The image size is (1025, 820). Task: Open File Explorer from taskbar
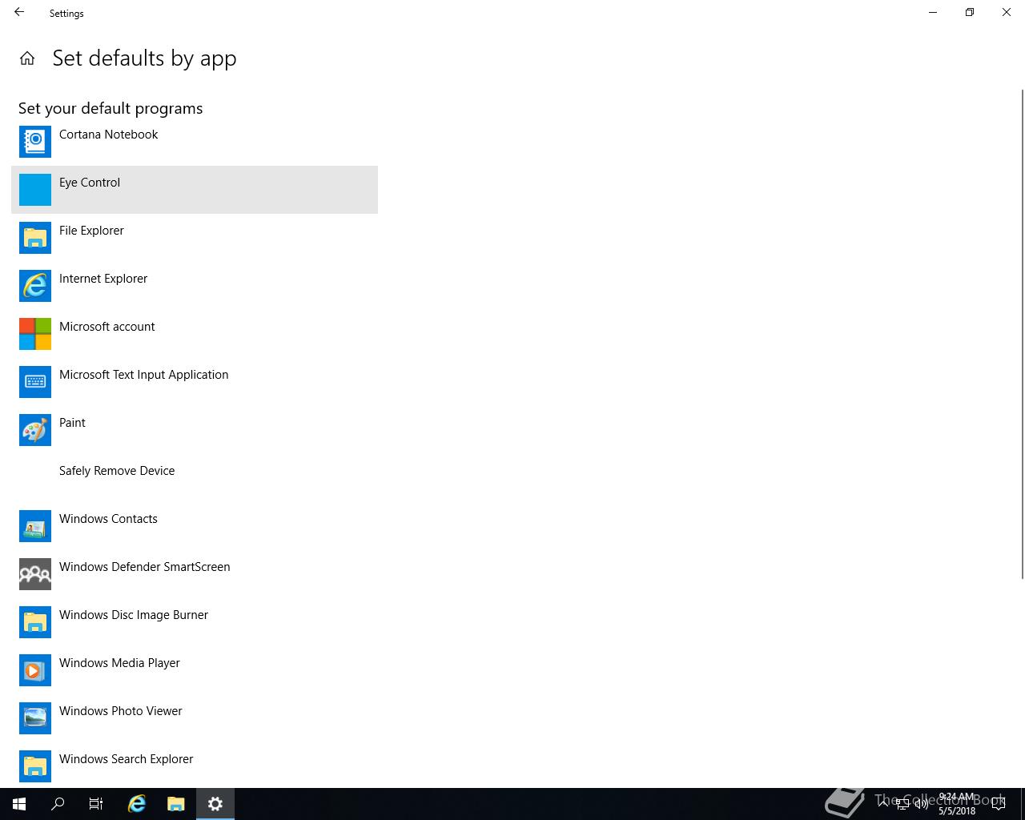[175, 804]
